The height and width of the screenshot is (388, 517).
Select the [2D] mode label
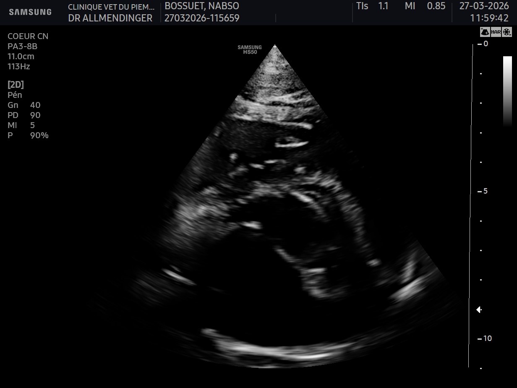point(16,84)
